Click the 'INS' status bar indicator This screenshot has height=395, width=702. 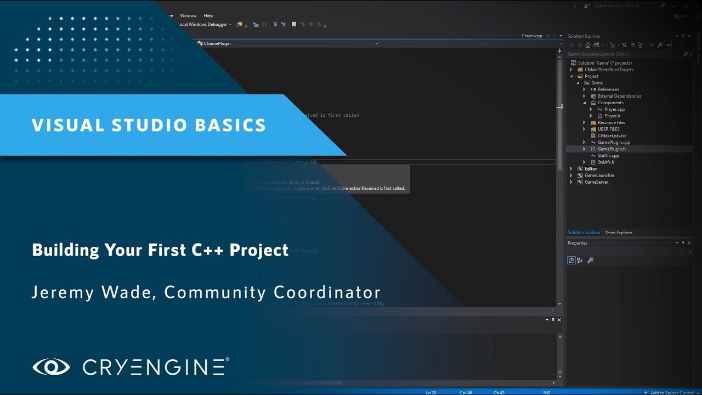tap(547, 393)
